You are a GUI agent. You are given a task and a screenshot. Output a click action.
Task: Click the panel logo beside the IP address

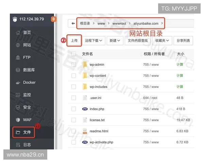tap(15, 19)
